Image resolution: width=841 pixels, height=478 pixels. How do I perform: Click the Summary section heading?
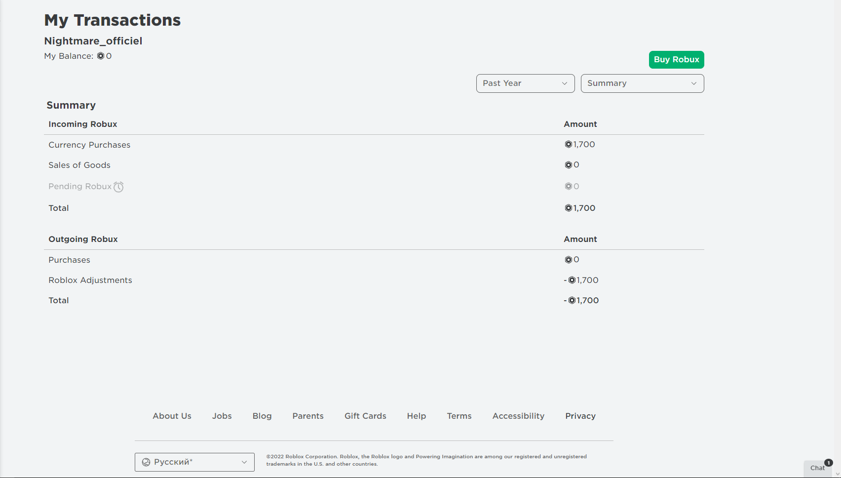(x=71, y=105)
